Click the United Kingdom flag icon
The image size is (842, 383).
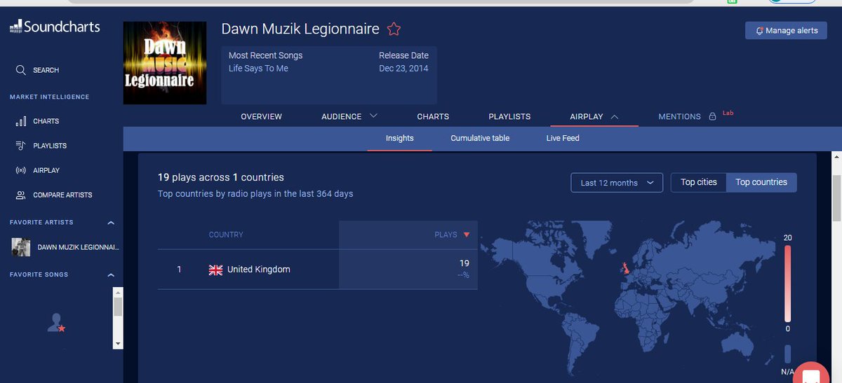coord(215,270)
